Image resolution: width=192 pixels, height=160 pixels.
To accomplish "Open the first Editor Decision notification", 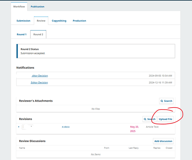I will 40,76.
